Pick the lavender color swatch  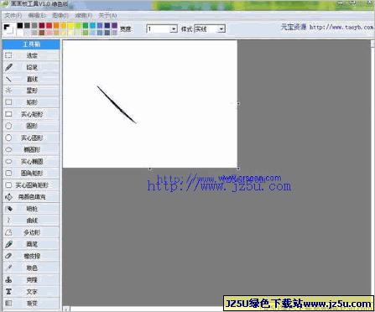coord(114,33)
